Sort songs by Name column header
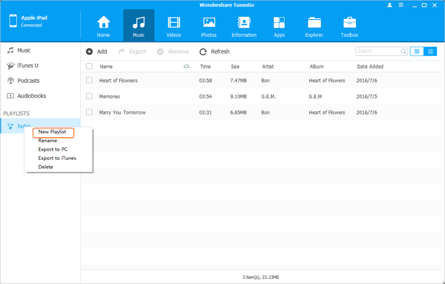The width and height of the screenshot is (445, 284). [x=106, y=67]
